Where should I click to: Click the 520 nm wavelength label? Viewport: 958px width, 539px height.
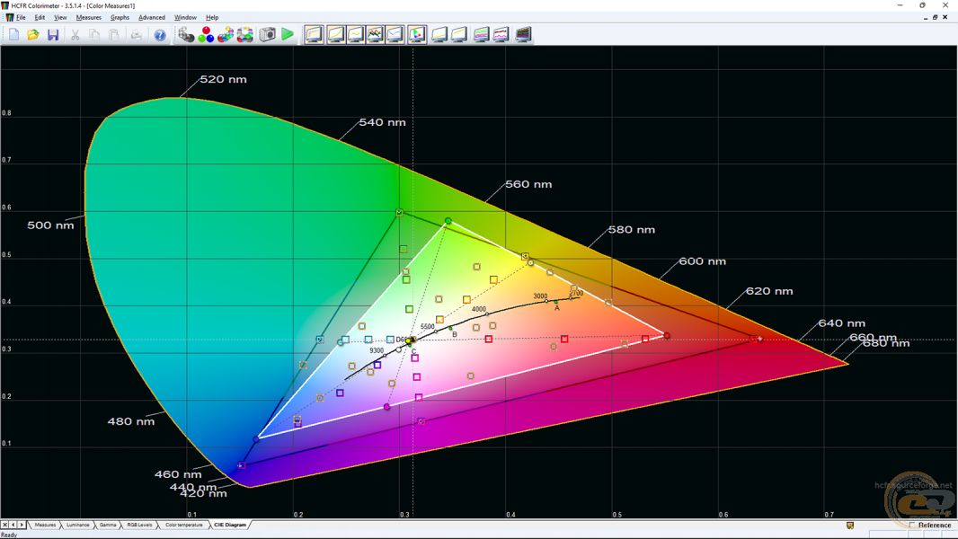(224, 79)
